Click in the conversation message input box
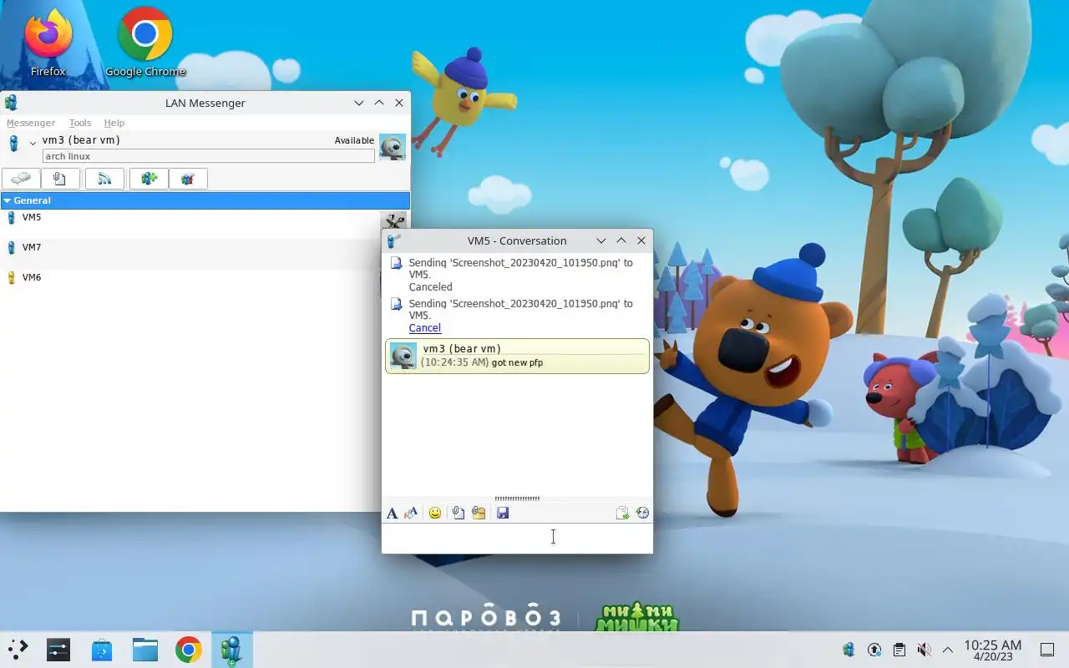Image resolution: width=1069 pixels, height=668 pixels. (x=517, y=539)
